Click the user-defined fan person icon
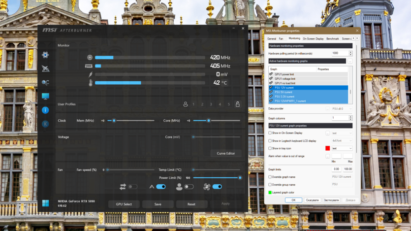This screenshot has width=411, height=231. (179, 187)
